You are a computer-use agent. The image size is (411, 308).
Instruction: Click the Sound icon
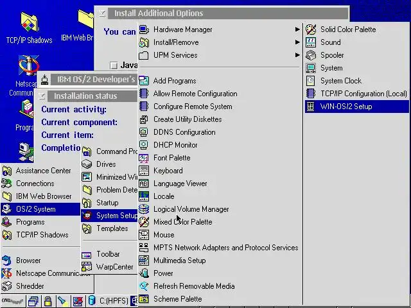pos(311,42)
